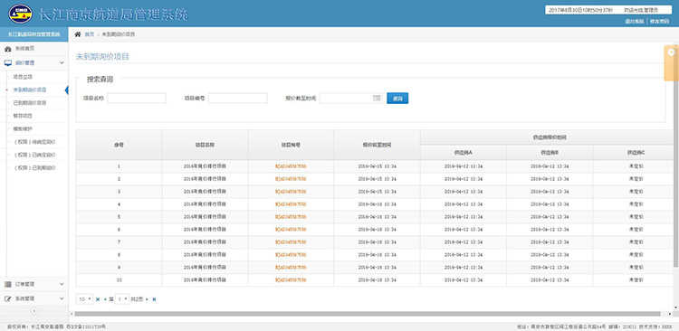Click the 退出系统 link in header
679x331 pixels.
pyautogui.click(x=635, y=21)
